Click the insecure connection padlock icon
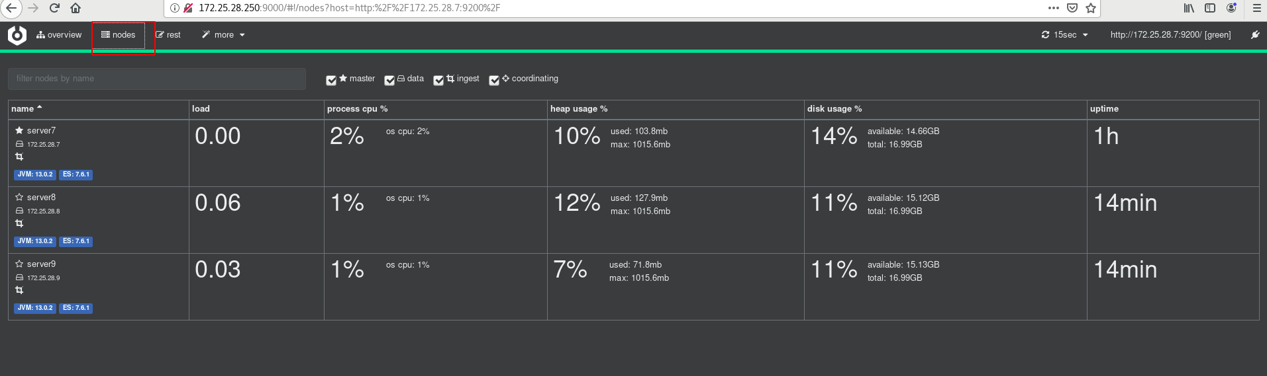 (x=188, y=8)
